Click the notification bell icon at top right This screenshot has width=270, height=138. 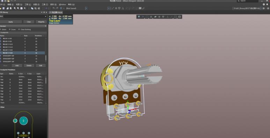tap(267, 5)
